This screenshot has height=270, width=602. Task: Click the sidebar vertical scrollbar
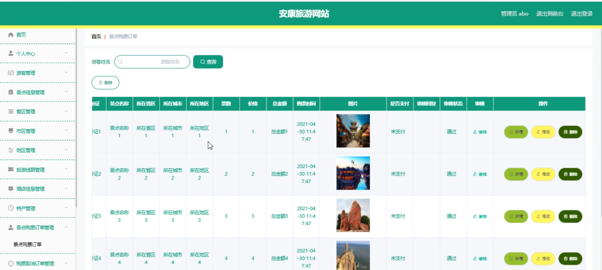(76, 118)
